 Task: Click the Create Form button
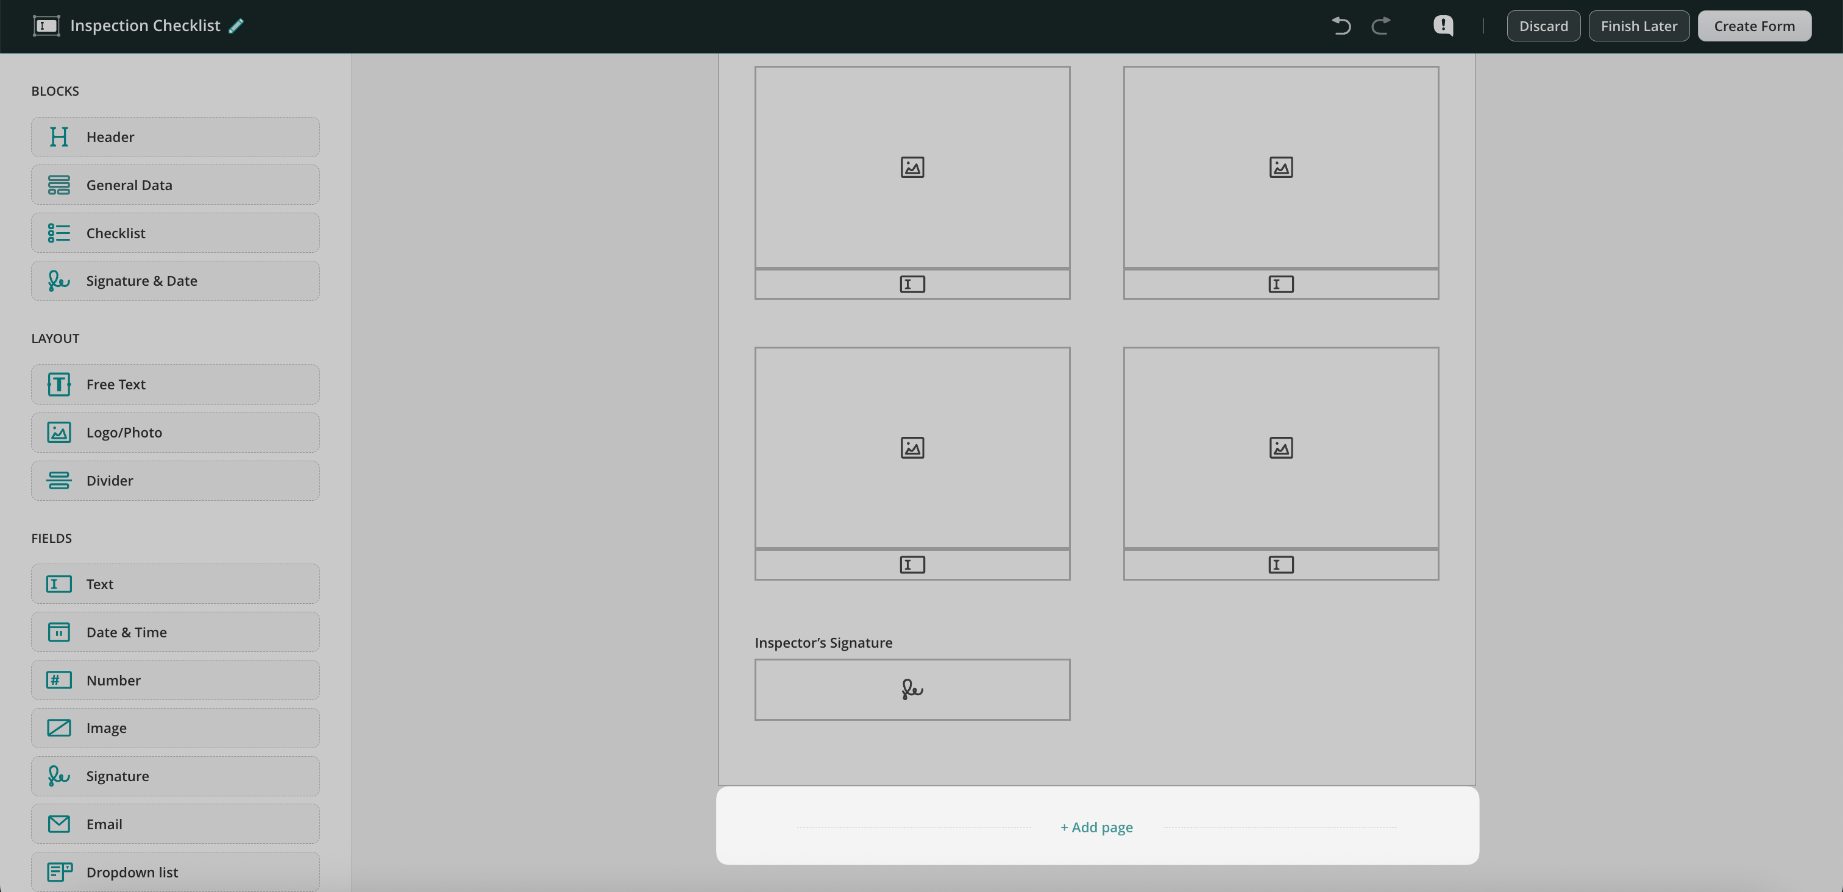[1754, 26]
